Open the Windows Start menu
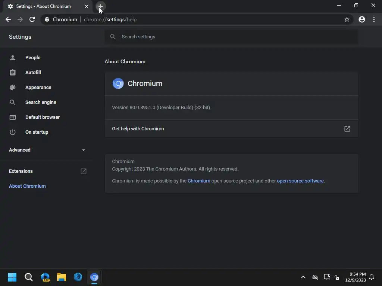This screenshot has width=382, height=286. 12,277
